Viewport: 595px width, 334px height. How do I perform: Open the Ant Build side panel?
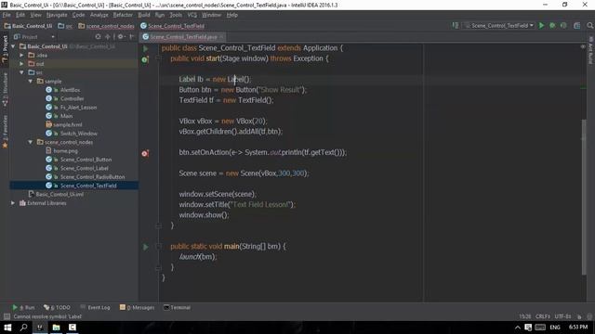(590, 50)
